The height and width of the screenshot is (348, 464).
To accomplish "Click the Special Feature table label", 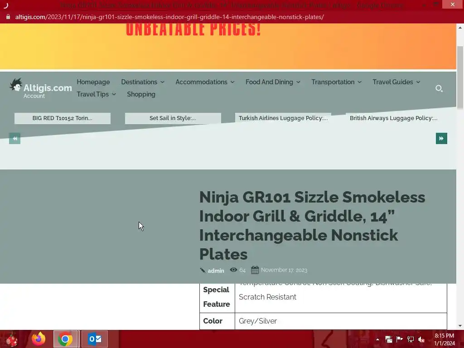I will [216, 297].
